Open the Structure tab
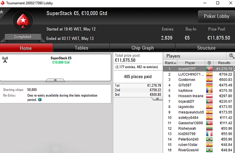This screenshot has height=153, width=235. (206, 48)
